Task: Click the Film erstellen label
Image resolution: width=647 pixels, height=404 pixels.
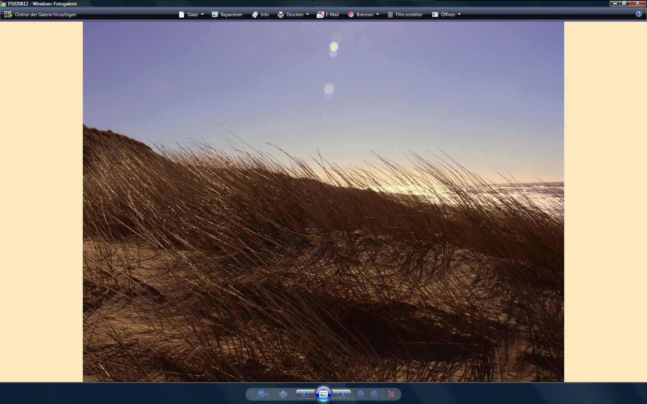Action: coord(409,15)
